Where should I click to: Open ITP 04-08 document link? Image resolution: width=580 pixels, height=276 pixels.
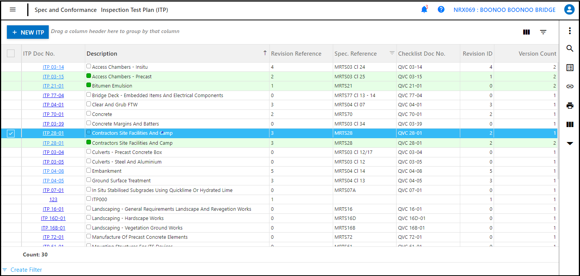(x=53, y=171)
